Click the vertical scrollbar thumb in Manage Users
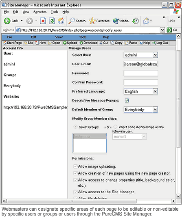The width and height of the screenshot is (182, 218). click(178, 99)
